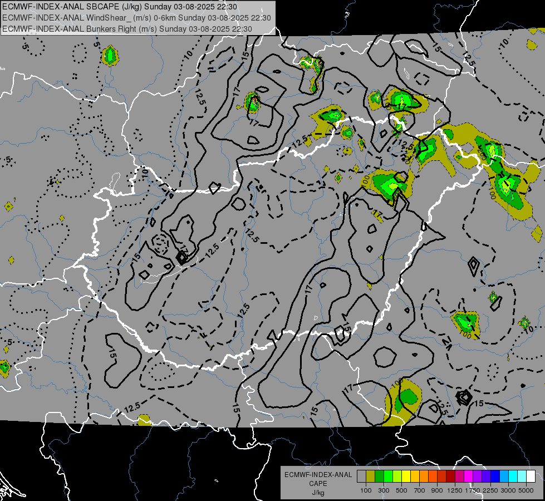Click the legend value 500

[x=401, y=490]
